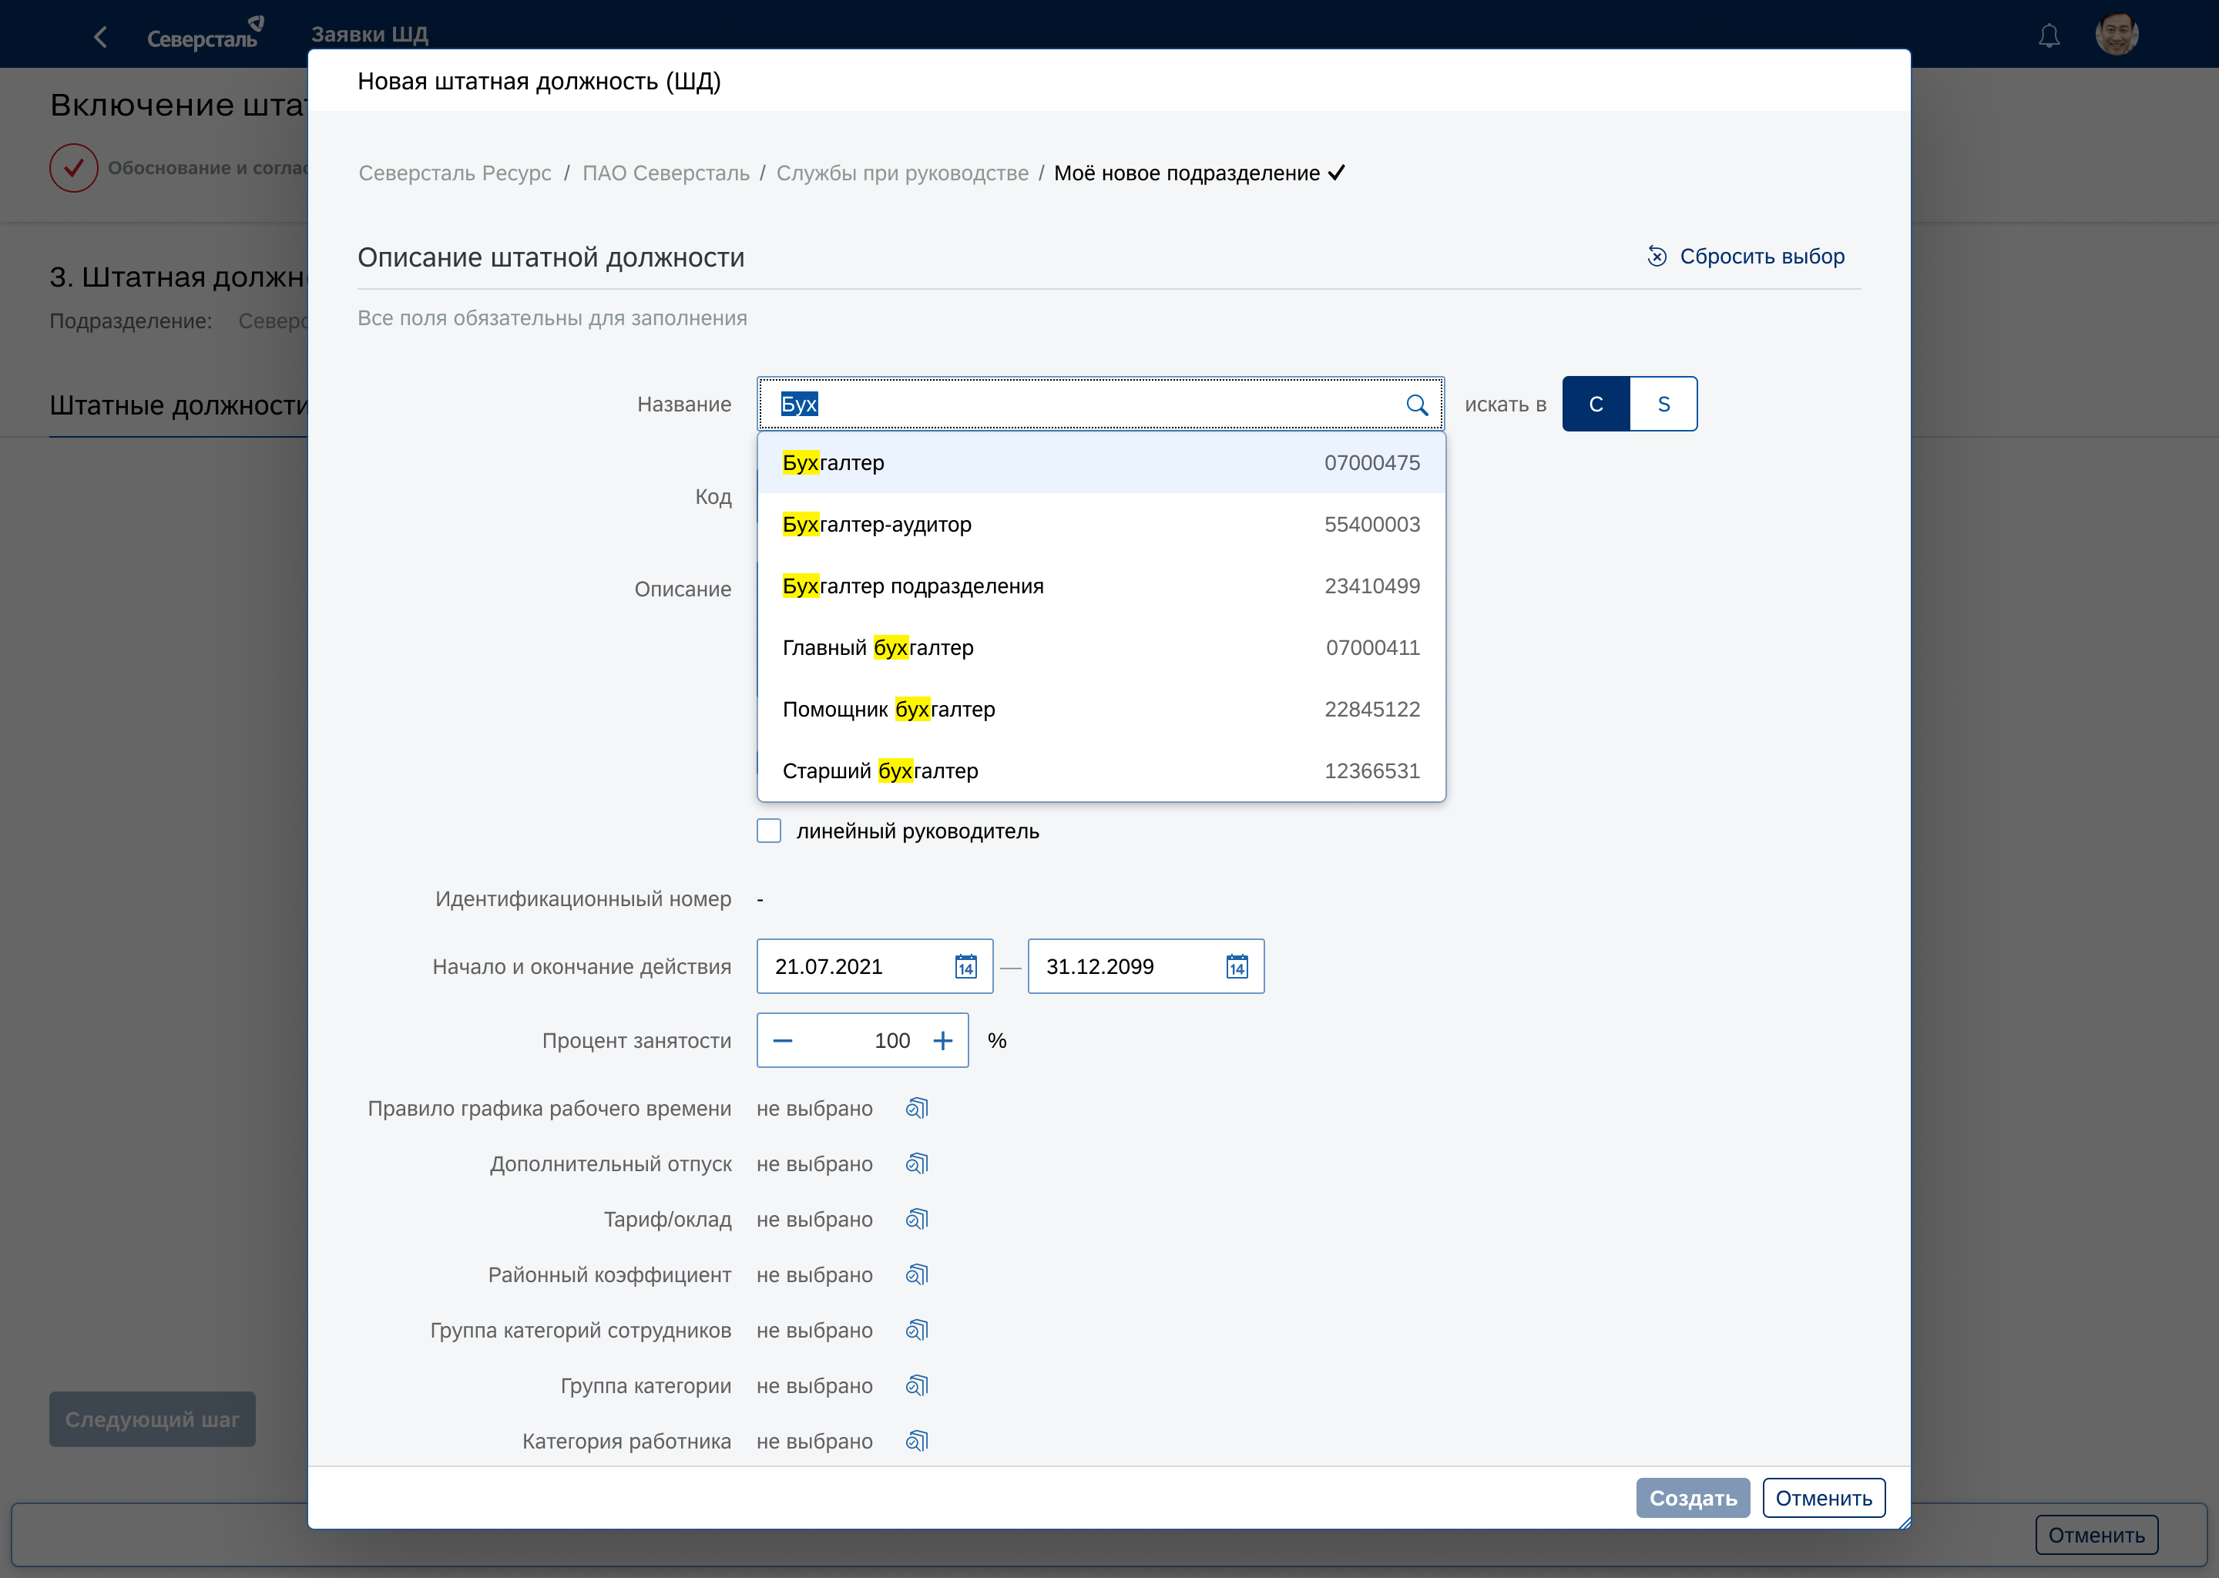
Task: Click не выбрано next to Тариф/оклад
Action: 815,1220
